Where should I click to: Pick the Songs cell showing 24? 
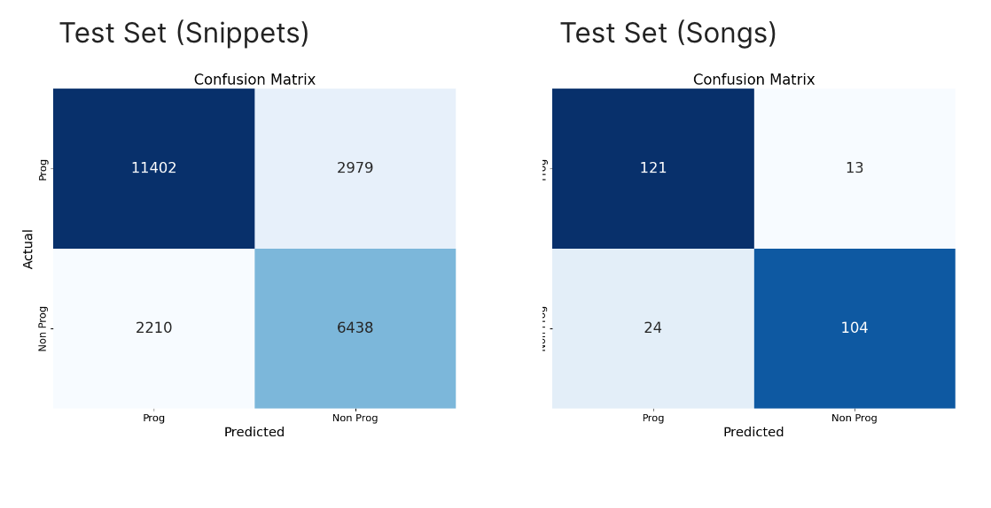(652, 328)
